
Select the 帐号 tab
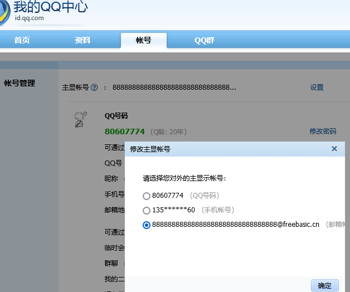(144, 40)
